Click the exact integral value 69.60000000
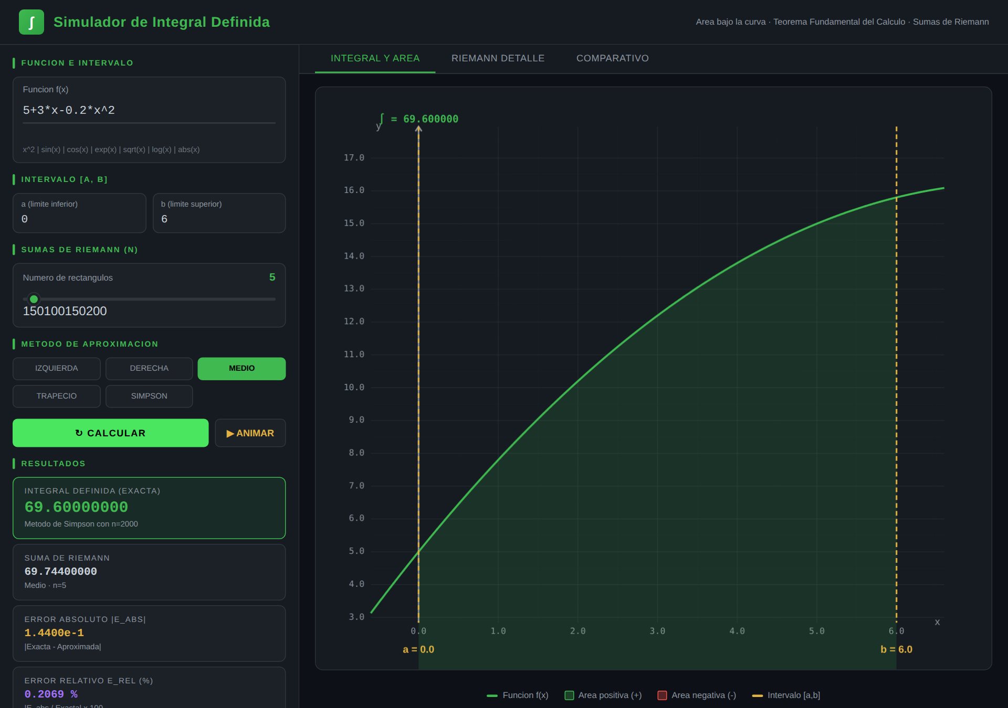This screenshot has width=1008, height=708. coord(76,507)
